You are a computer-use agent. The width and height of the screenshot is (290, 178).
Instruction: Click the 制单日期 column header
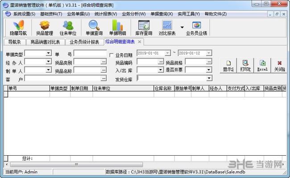pyautogui.click(x=81, y=88)
